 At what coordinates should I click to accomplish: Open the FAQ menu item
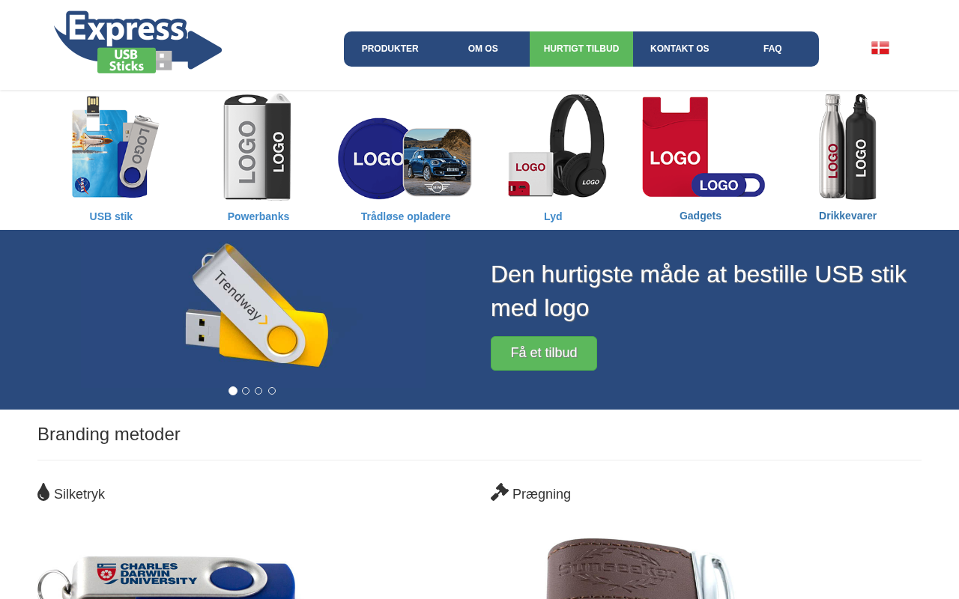click(772, 49)
